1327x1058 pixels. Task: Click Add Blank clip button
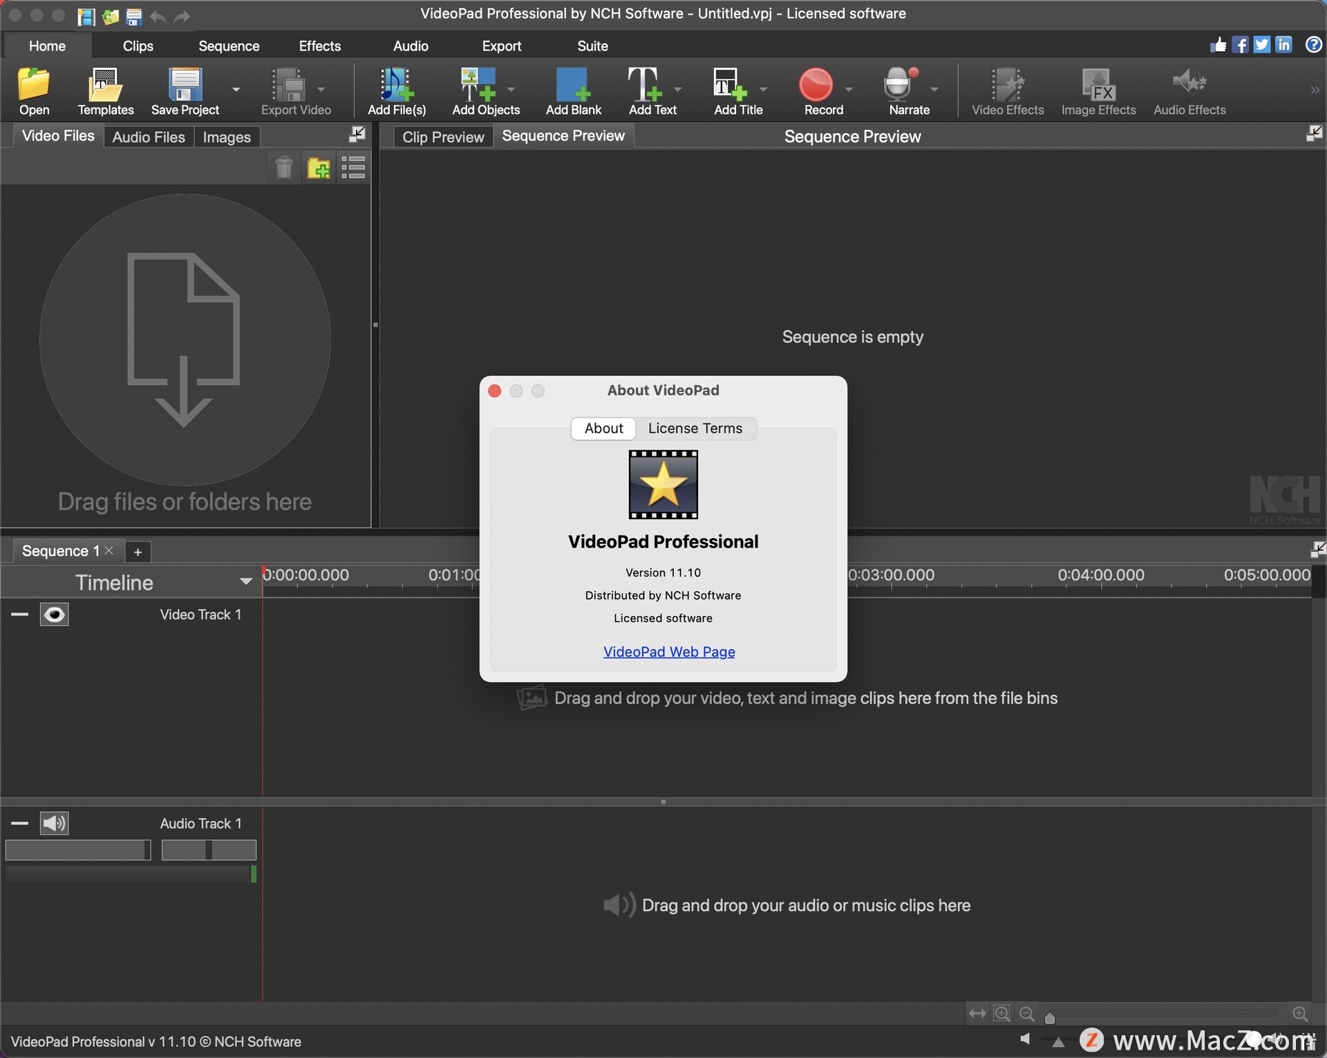(574, 91)
